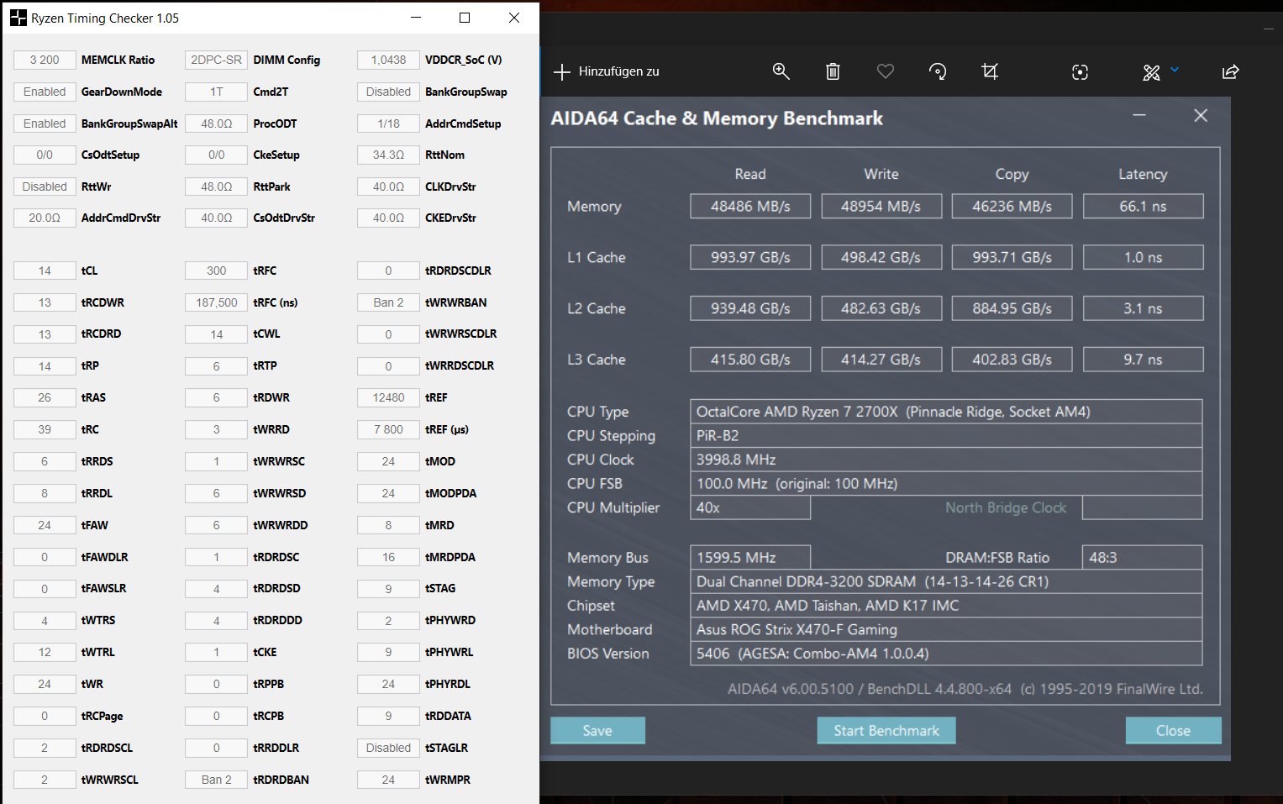The image size is (1283, 804).
Task: Click the GearDownMode Enabled value
Action: tap(45, 92)
